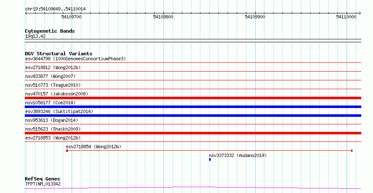Click ruler position 54109800

pyautogui.click(x=163, y=17)
